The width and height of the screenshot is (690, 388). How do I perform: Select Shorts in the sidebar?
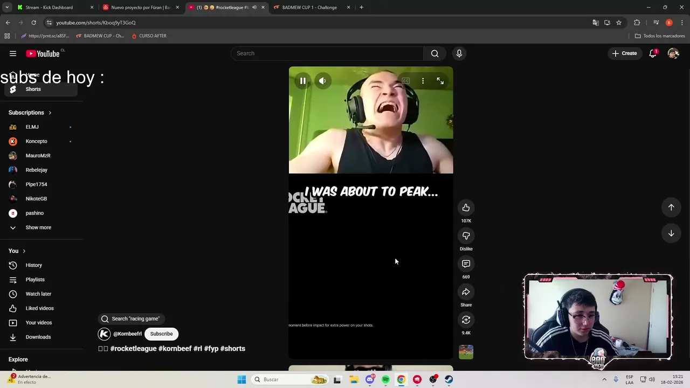pos(41,89)
